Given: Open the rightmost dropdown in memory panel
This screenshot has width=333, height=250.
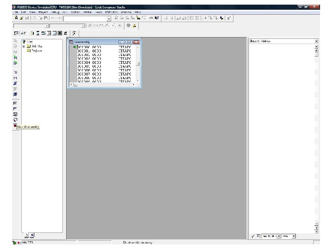Looking at the screenshot, I should (x=294, y=236).
